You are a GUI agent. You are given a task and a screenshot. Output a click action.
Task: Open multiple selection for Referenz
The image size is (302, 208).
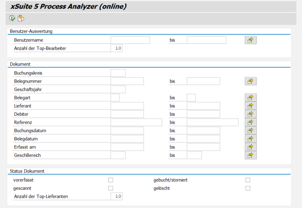coord(251,122)
